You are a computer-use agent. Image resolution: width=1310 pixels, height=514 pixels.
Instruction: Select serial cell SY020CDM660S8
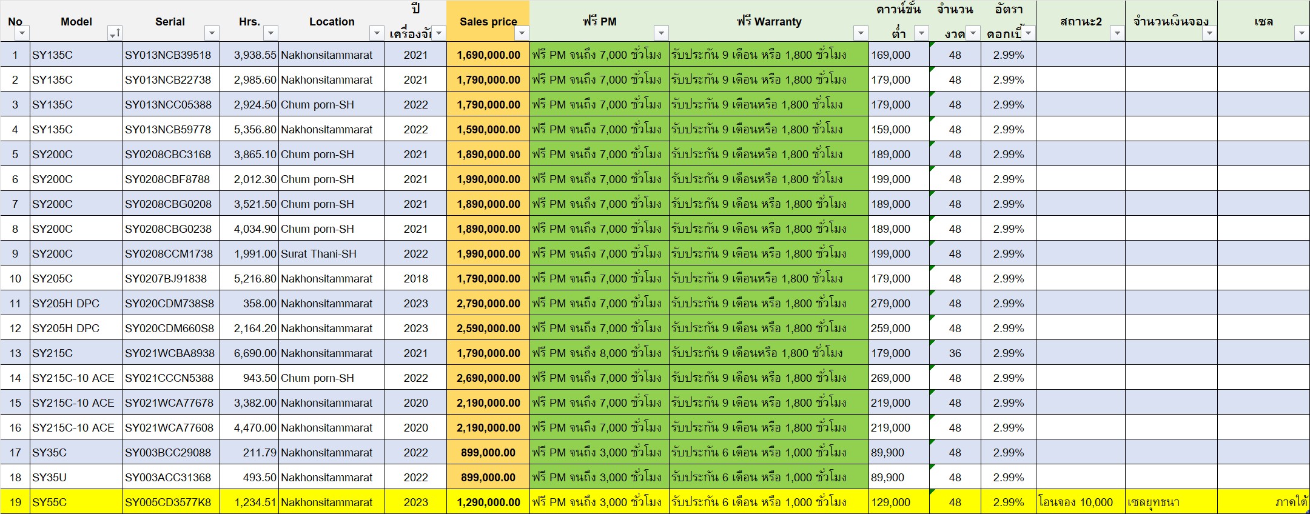pyautogui.click(x=171, y=328)
